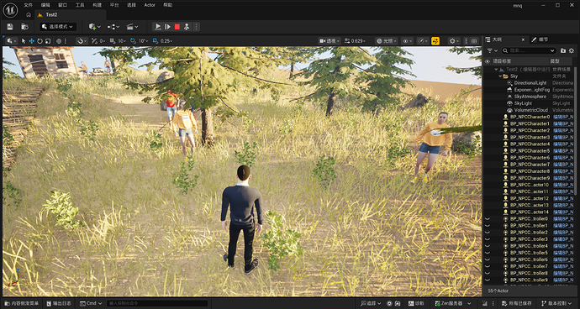Open the 输出日志 output log
The width and height of the screenshot is (580, 309).
tap(60, 303)
